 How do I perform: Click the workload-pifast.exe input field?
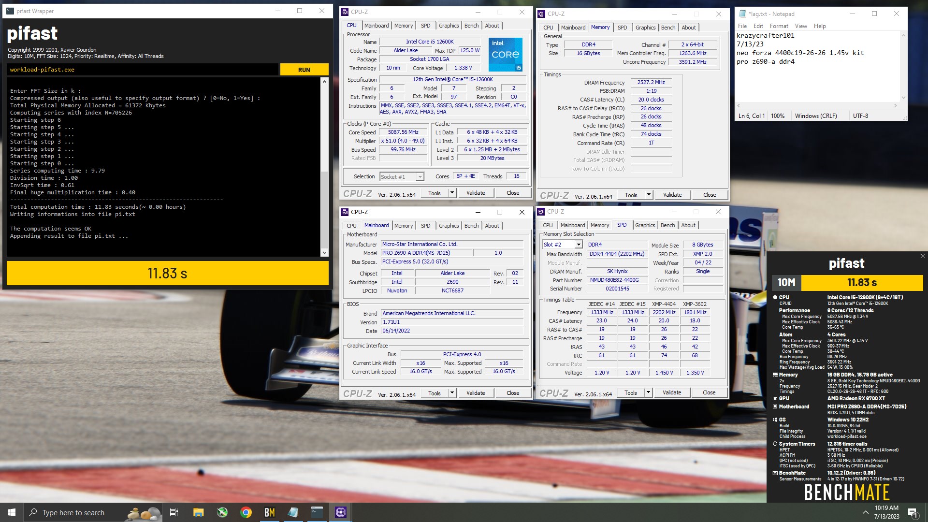coord(143,70)
